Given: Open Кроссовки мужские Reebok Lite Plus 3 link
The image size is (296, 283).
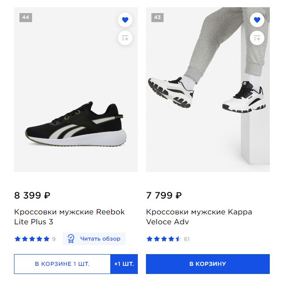Looking at the screenshot, I should (x=69, y=217).
